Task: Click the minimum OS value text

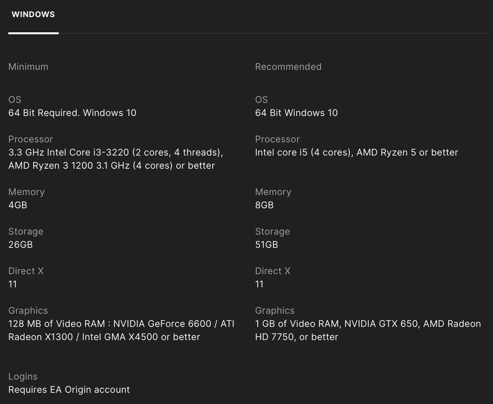Action: pos(72,113)
